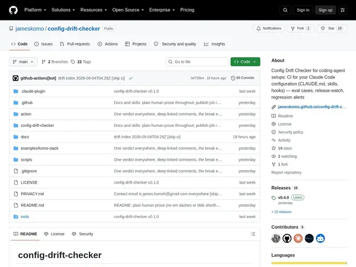This screenshot has height=267, width=356.
Task: Click the dark round contributor avatar
Action: pos(309,239)
